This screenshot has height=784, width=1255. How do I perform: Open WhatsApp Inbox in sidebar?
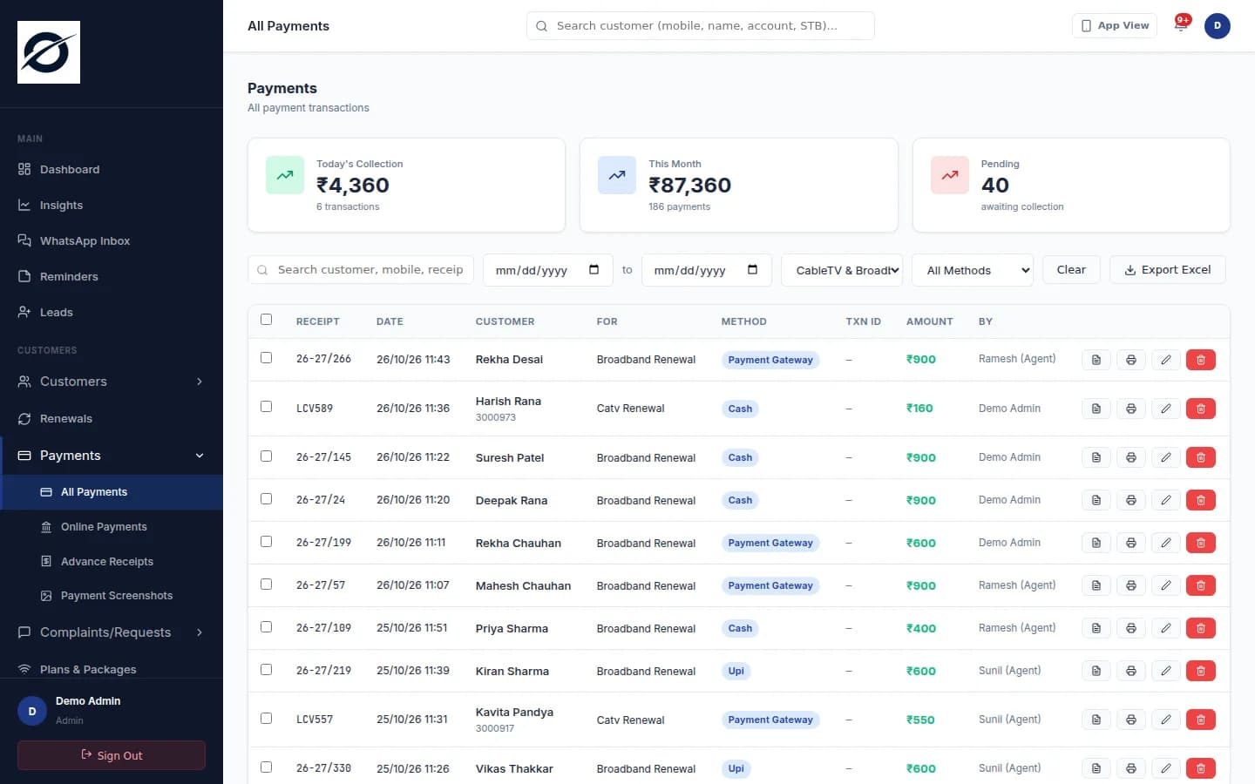coord(112,240)
